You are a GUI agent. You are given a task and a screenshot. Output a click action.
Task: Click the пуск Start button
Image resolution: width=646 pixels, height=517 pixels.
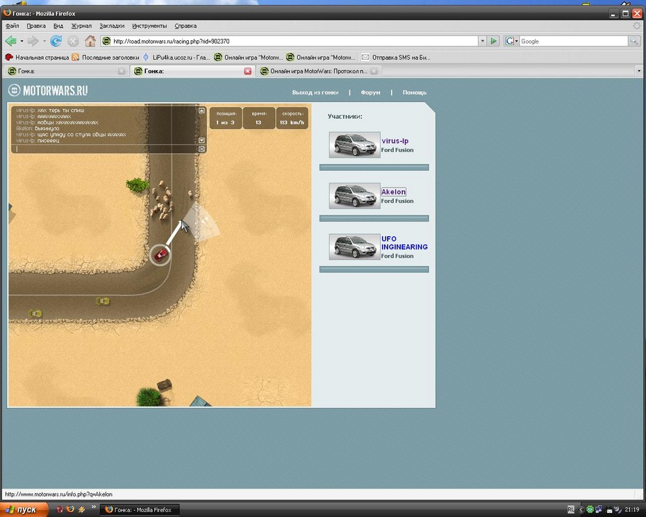point(24,509)
